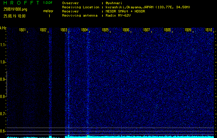Image resolution: width=217 pixels, height=138 pixels.
Task: Click time marker 1809
Action: click(188, 30)
